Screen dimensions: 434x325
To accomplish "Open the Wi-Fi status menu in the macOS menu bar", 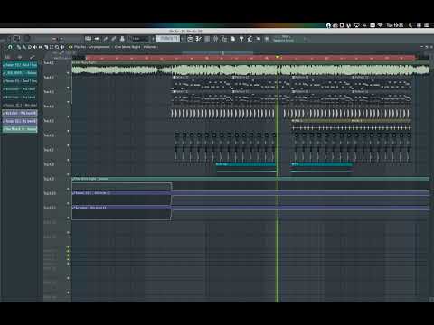I will [381, 25].
